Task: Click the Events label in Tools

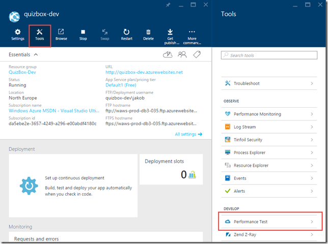Action: coord(240,178)
